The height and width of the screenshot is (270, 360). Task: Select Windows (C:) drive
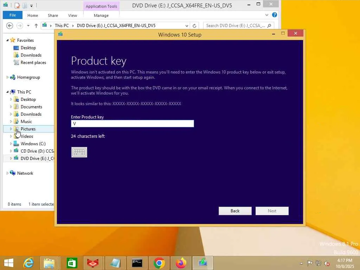coord(33,144)
